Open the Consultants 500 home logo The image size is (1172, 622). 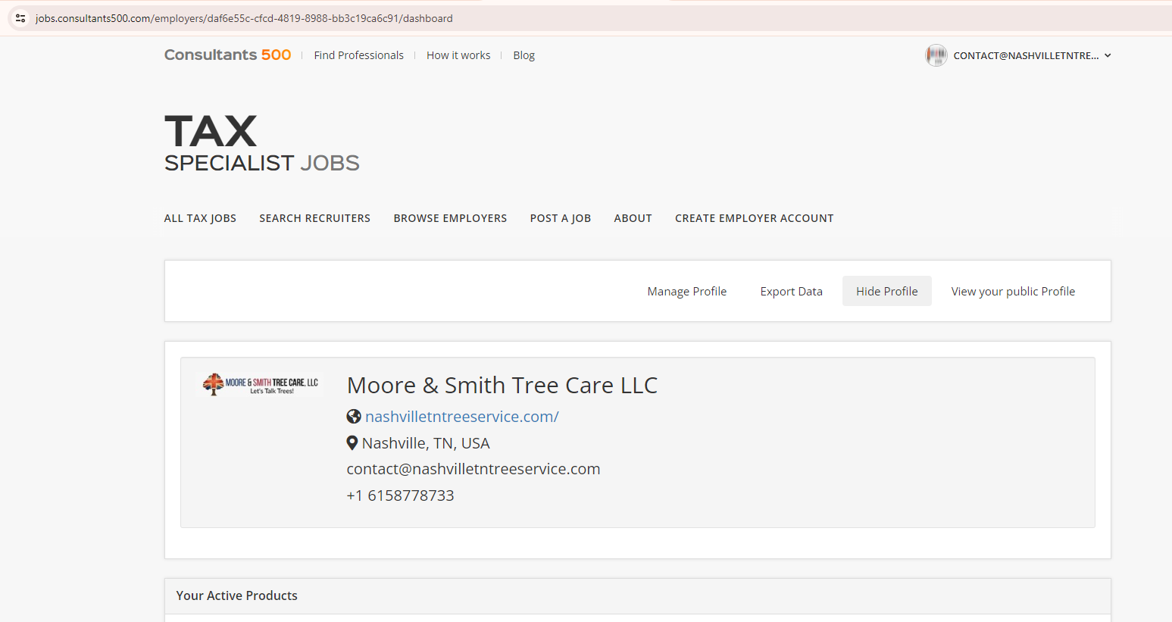227,55
